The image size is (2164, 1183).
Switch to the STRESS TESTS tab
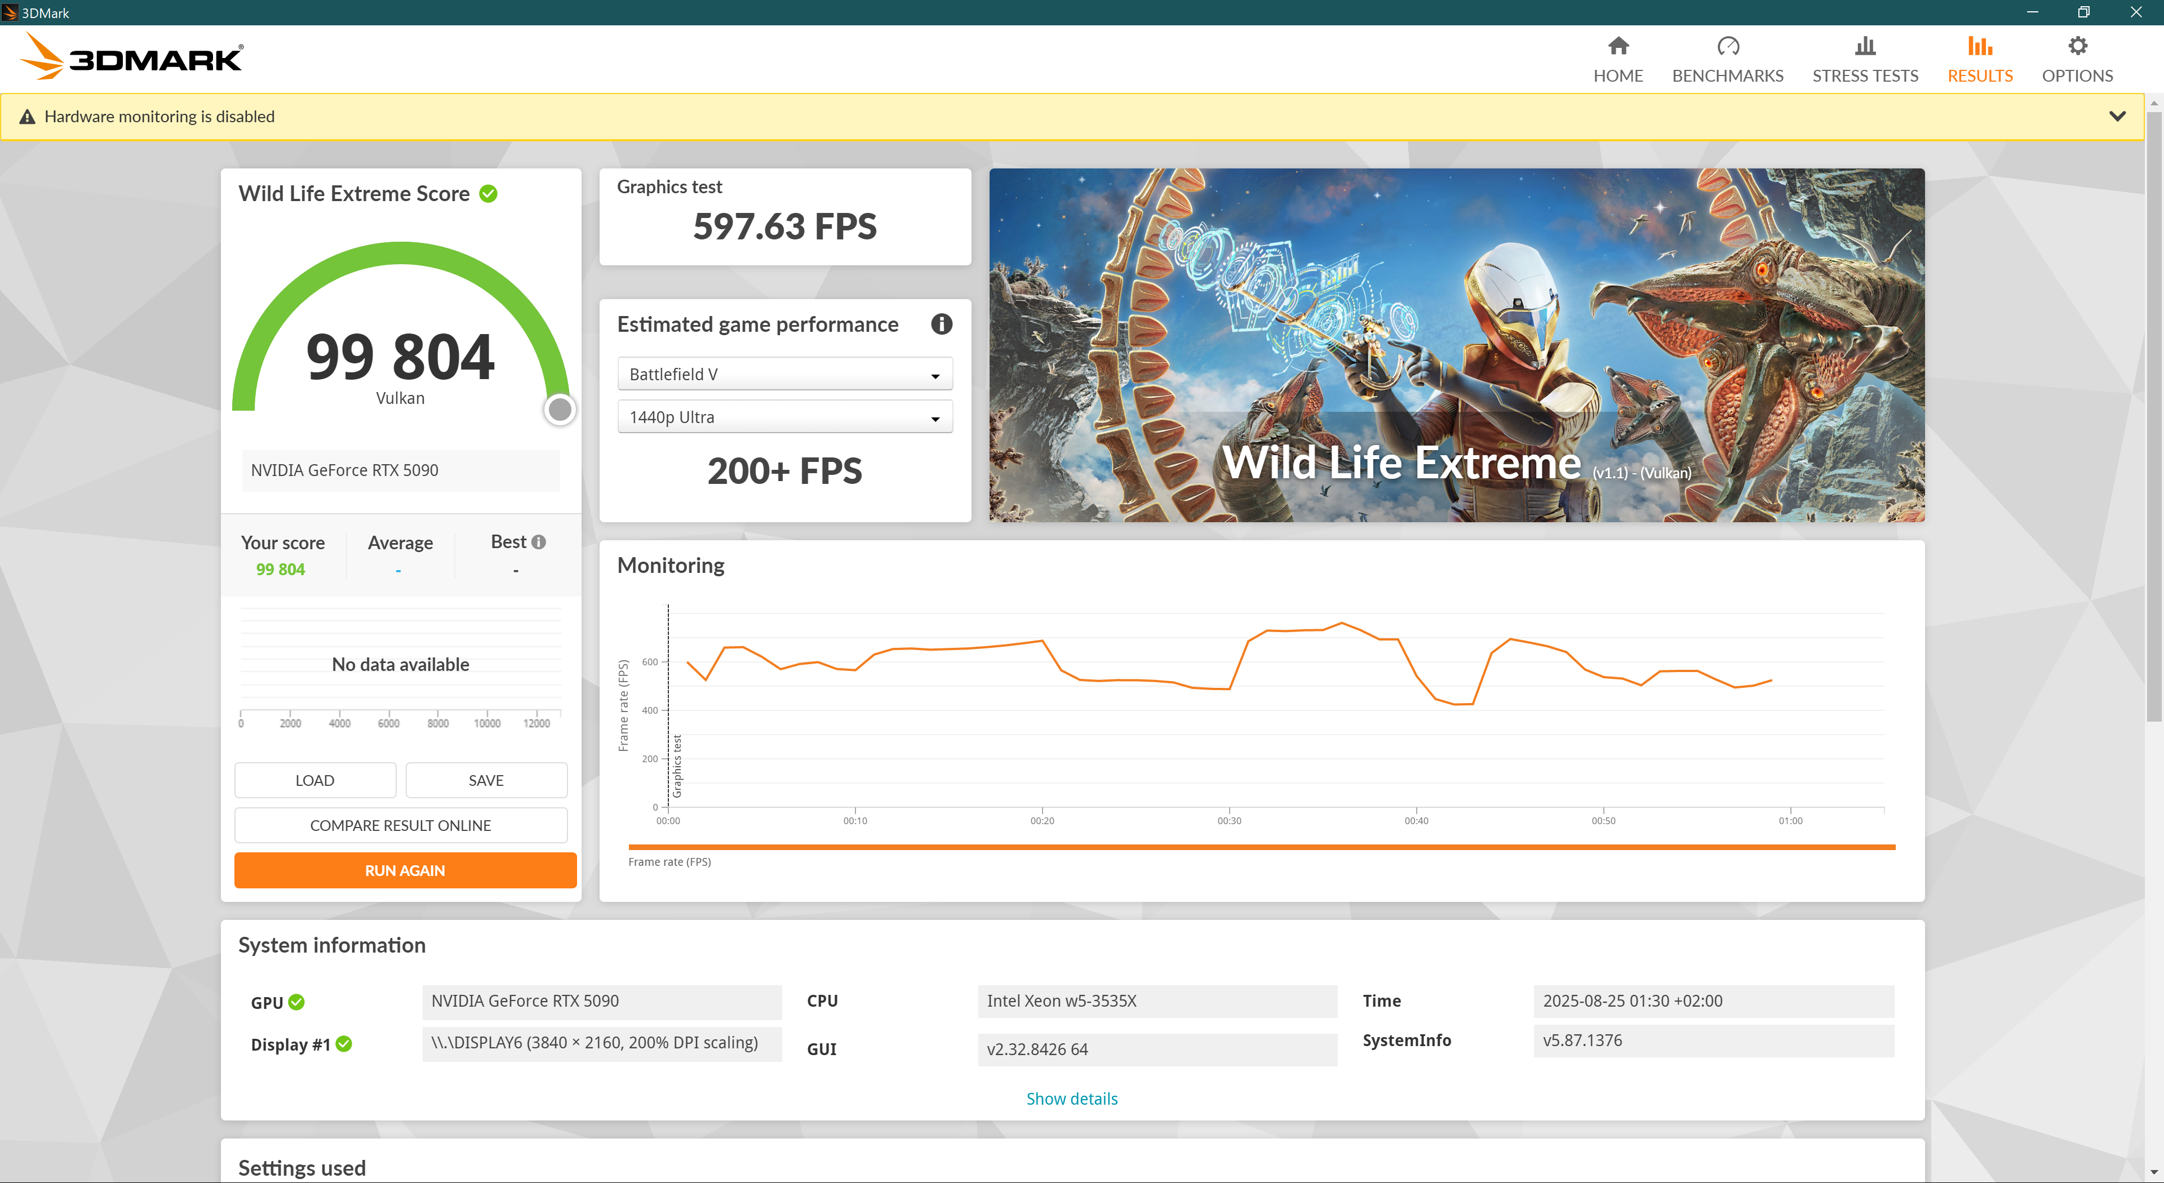[x=1865, y=60]
